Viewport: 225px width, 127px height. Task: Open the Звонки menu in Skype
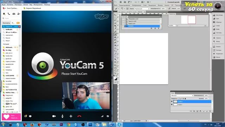[x=26, y=5]
